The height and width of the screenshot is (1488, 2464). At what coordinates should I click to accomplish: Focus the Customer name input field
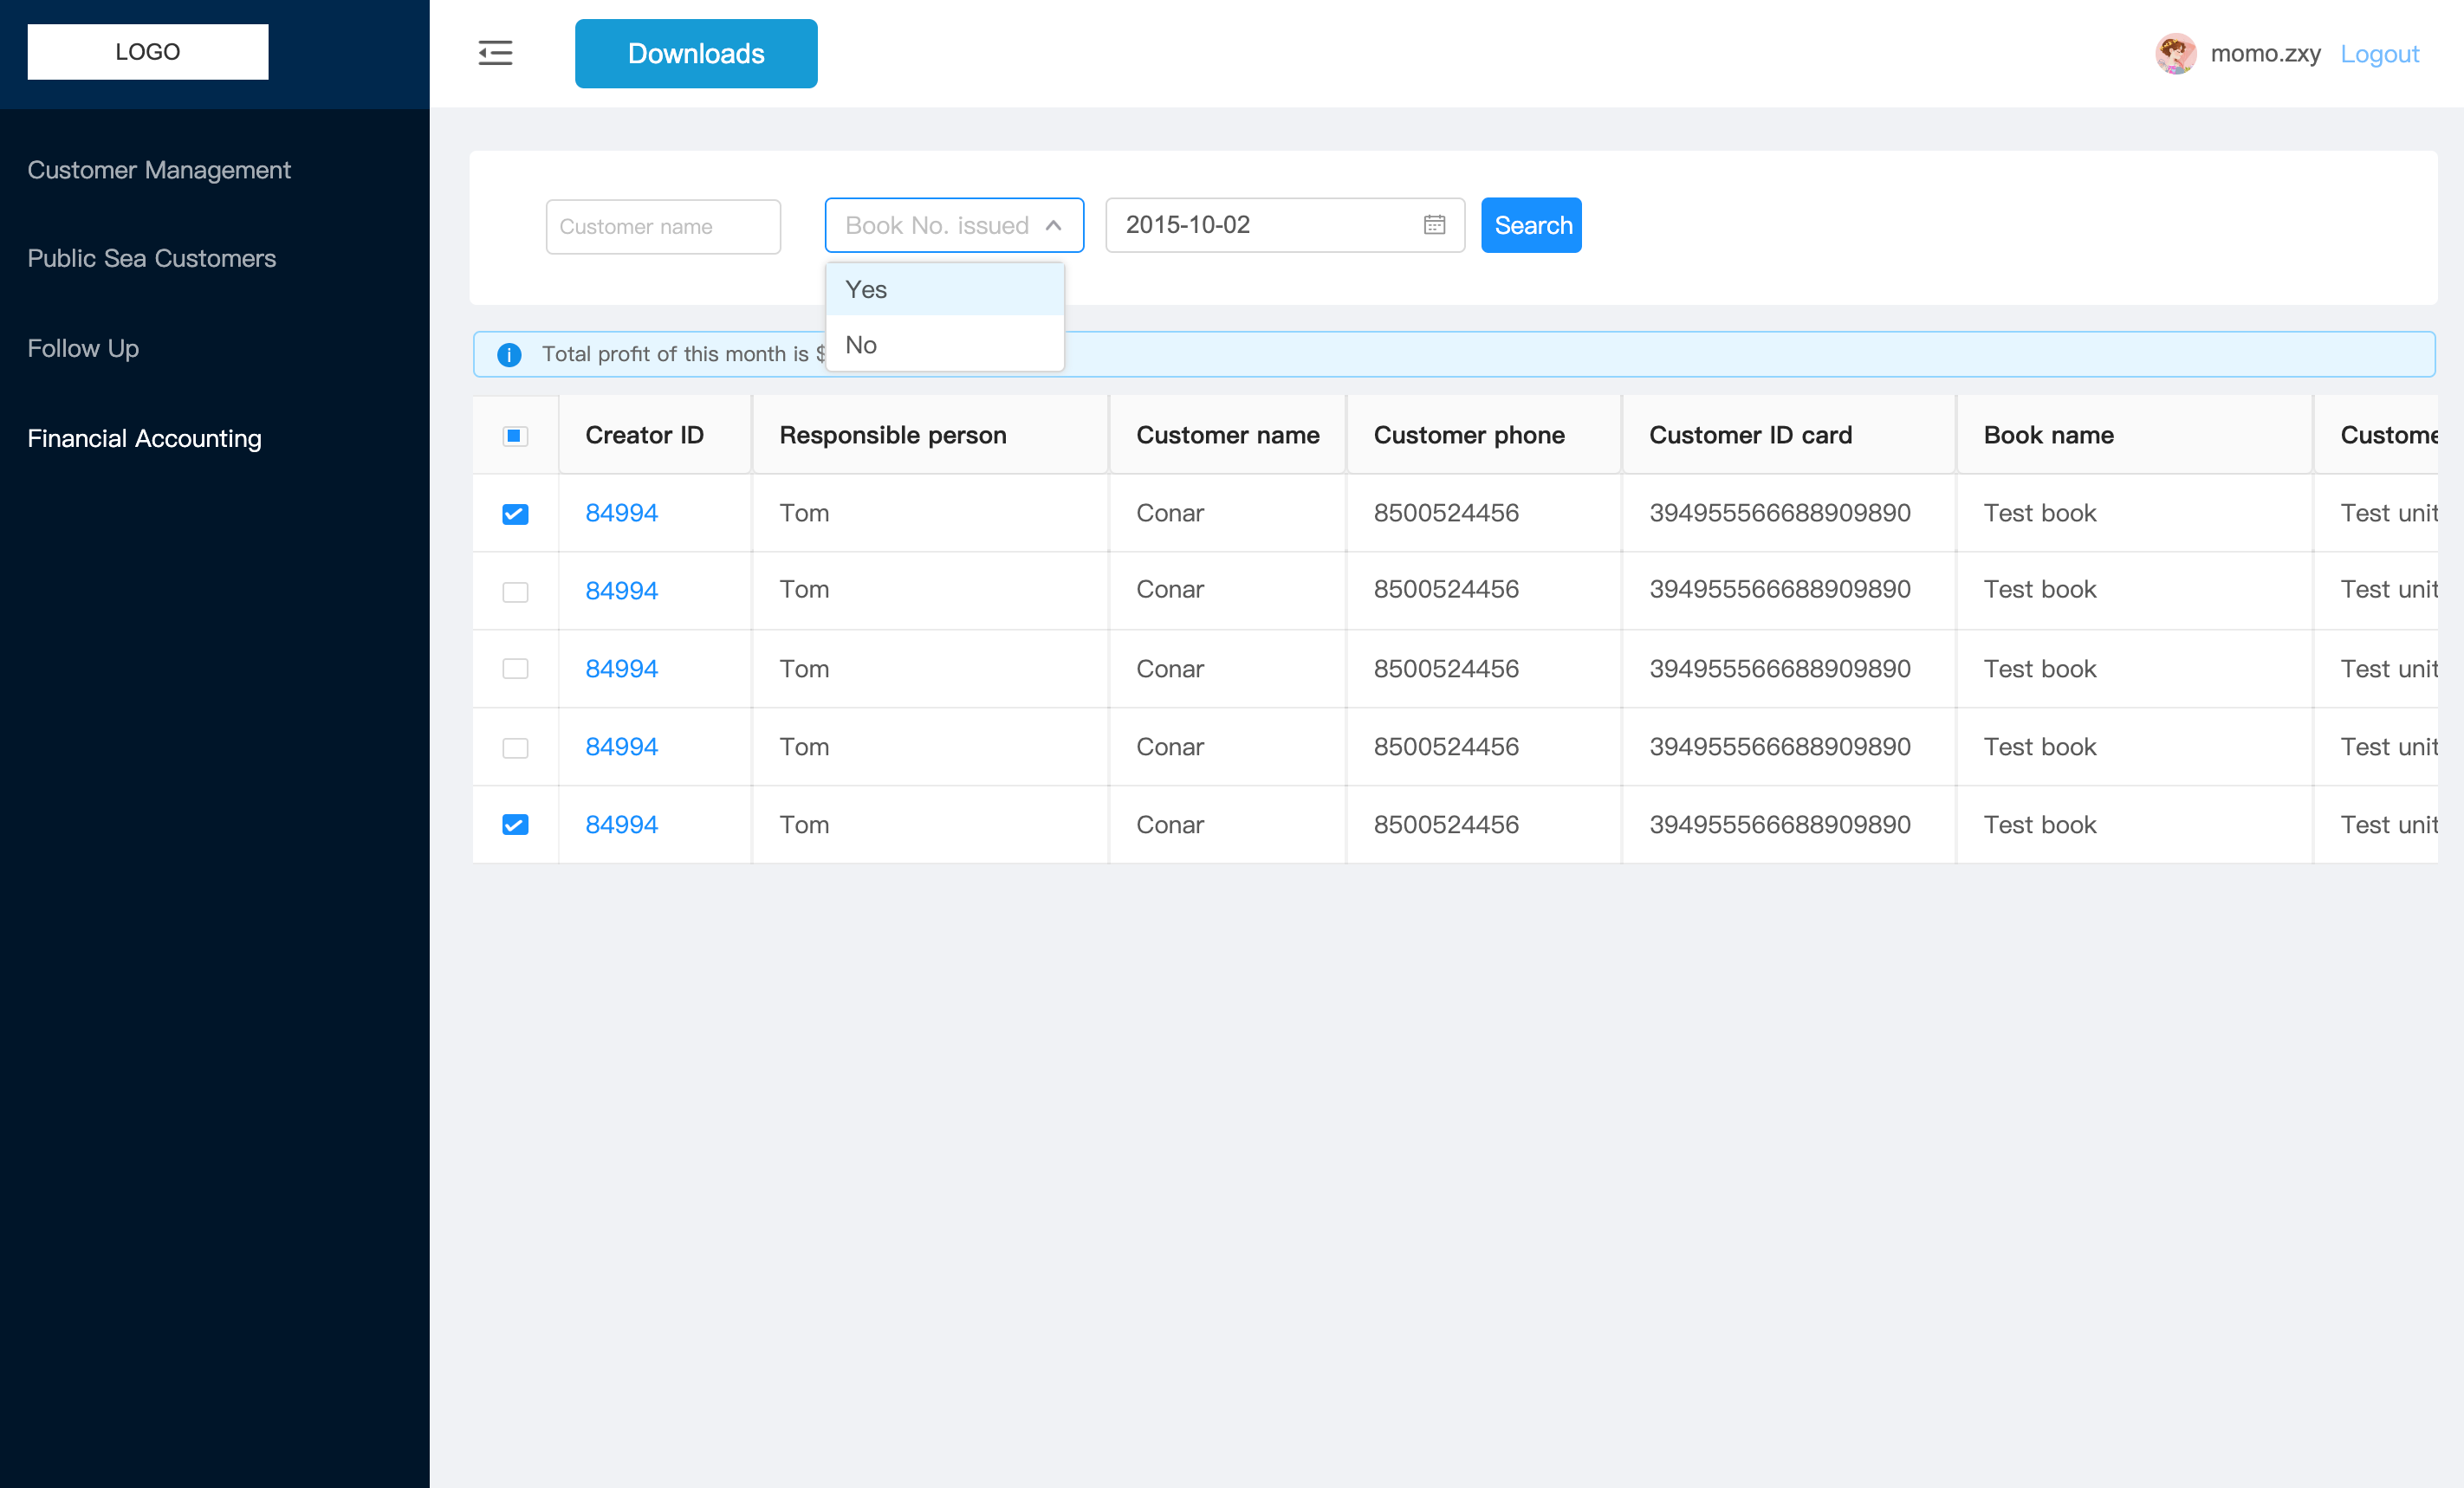tap(663, 226)
